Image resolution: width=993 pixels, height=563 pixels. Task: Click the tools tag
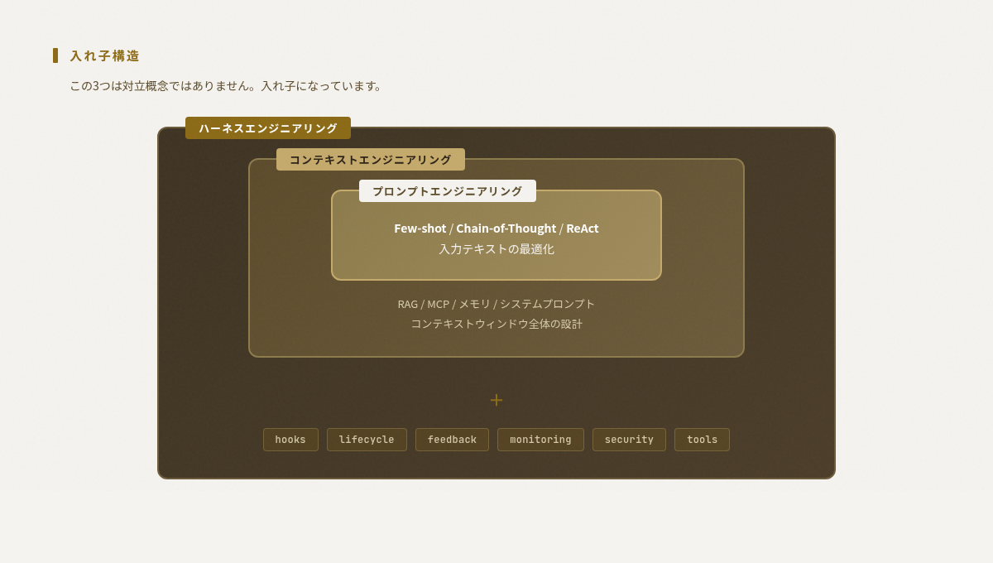(702, 440)
